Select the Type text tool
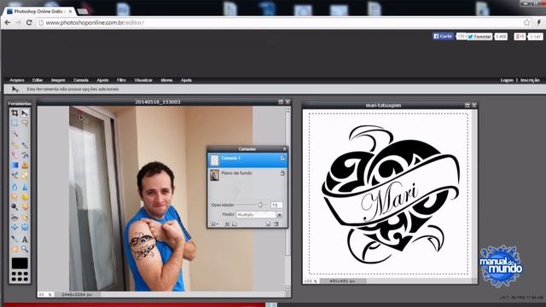This screenshot has width=546, height=307. pos(25,239)
